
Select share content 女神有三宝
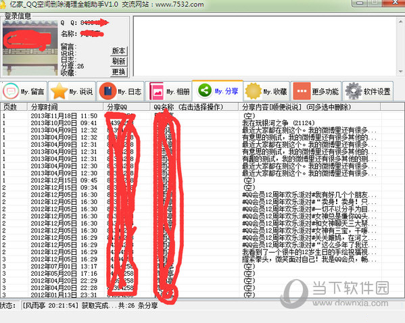point(309,230)
